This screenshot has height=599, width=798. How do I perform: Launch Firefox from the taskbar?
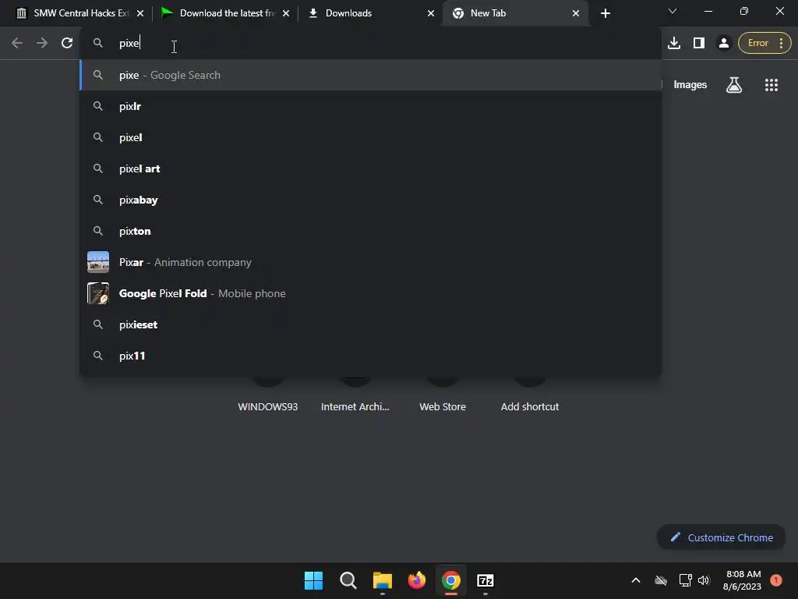coord(417,580)
